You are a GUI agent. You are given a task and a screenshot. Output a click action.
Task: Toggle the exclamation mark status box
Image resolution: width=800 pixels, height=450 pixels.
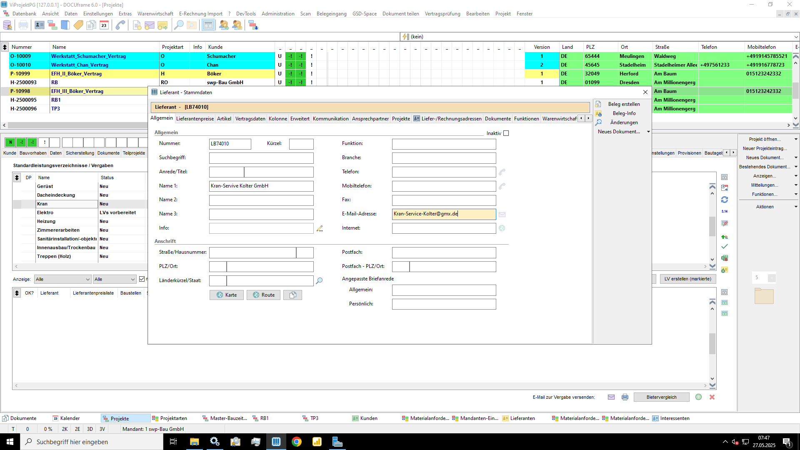click(45, 142)
